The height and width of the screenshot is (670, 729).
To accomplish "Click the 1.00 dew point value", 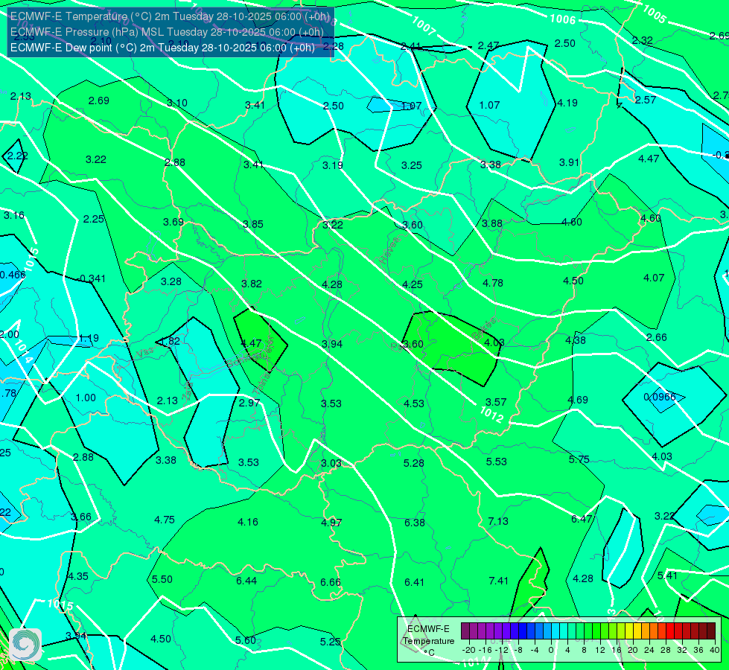I will [86, 398].
